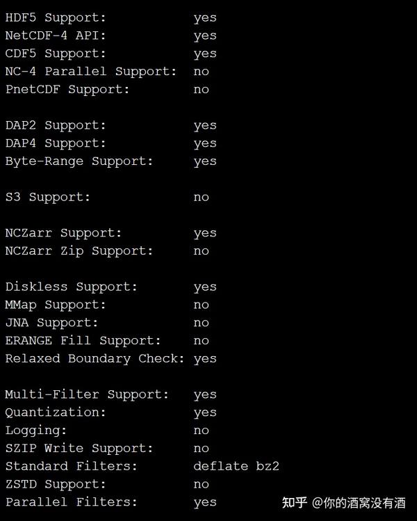The height and width of the screenshot is (521, 417).
Task: Select the Byte-Range Support text
Action: 79,161
